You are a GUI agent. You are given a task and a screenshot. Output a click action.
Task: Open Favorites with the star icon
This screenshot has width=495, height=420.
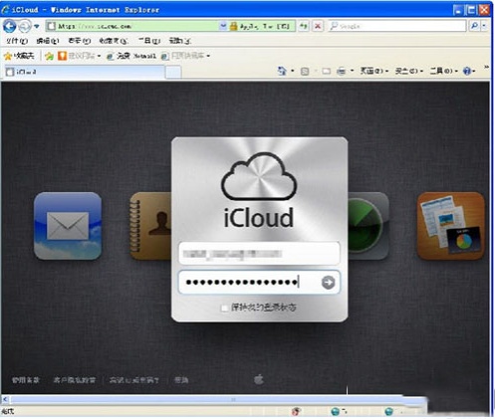point(8,56)
